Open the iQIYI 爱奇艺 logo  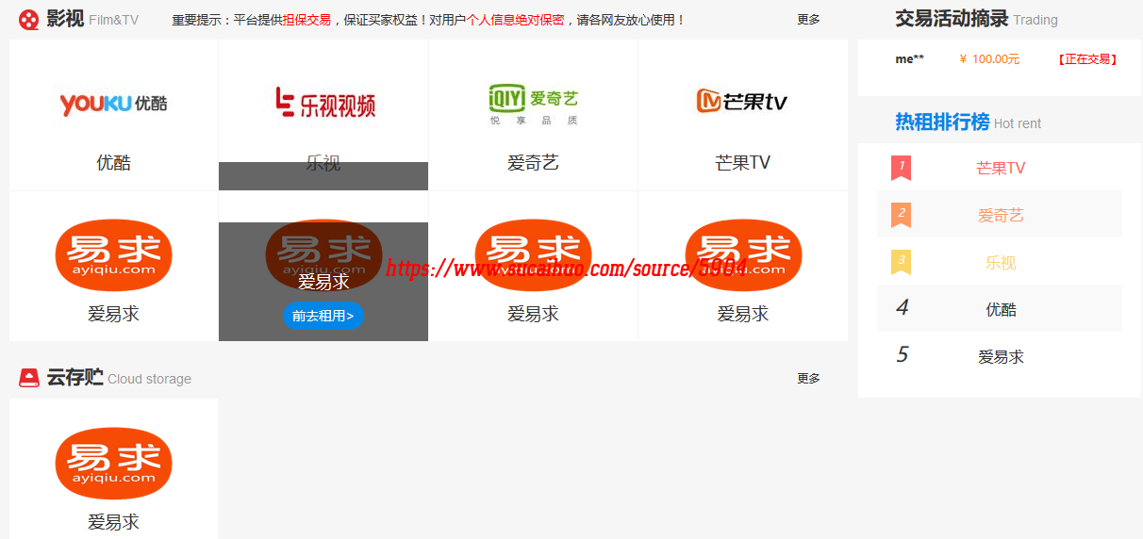[x=533, y=103]
